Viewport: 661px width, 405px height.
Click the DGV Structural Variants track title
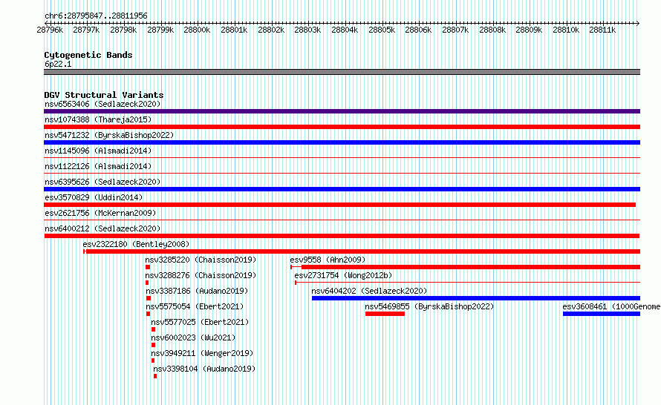click(104, 95)
